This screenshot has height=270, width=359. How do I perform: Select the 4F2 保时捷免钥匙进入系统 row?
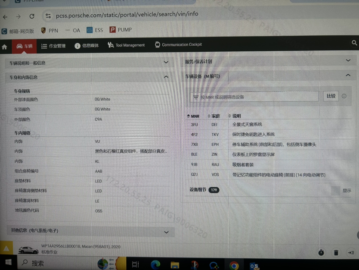268,135
